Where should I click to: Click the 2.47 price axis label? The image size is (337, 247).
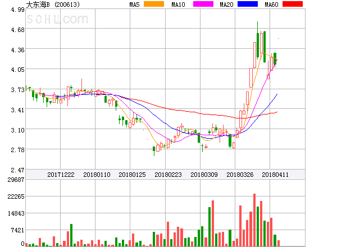17,170
